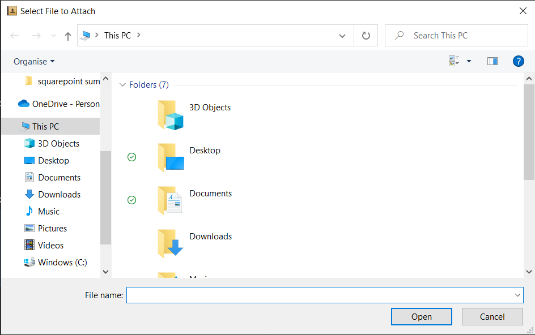This screenshot has width=535, height=335.
Task: Open Desktop in navigation pane
Action: (x=46, y=161)
